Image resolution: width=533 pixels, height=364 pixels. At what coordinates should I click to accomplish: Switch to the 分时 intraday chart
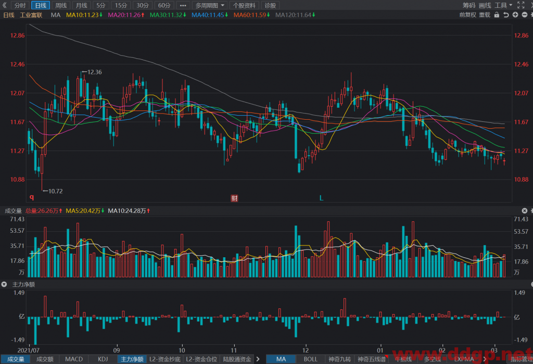[x=20, y=5]
